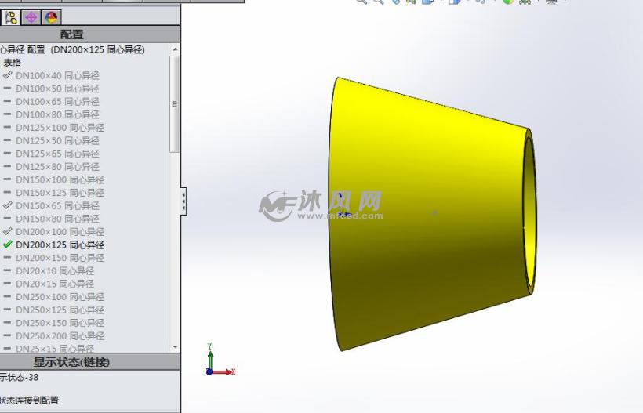Image resolution: width=643 pixels, height=413 pixels.
Task: Select configuration DN125×50 同心异径
Action: click(x=57, y=141)
